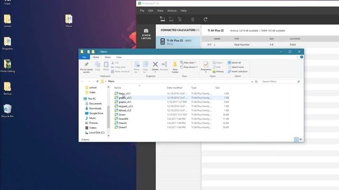Click navigation pane scrollbar down arrow
The image size is (339, 190).
point(108,136)
